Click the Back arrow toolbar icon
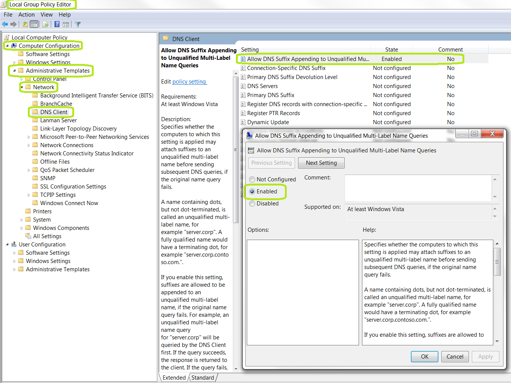Screen dimensions: 511x383 pos(5,24)
